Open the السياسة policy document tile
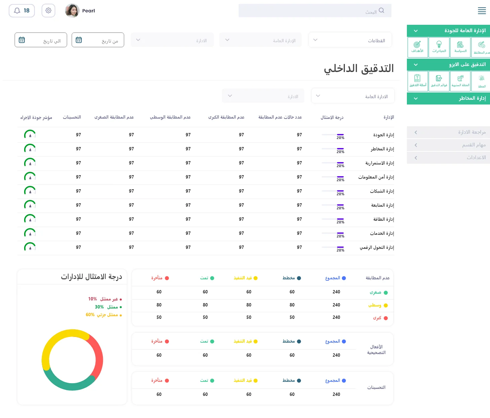Viewport: 490px width, 418px height. tap(460, 47)
